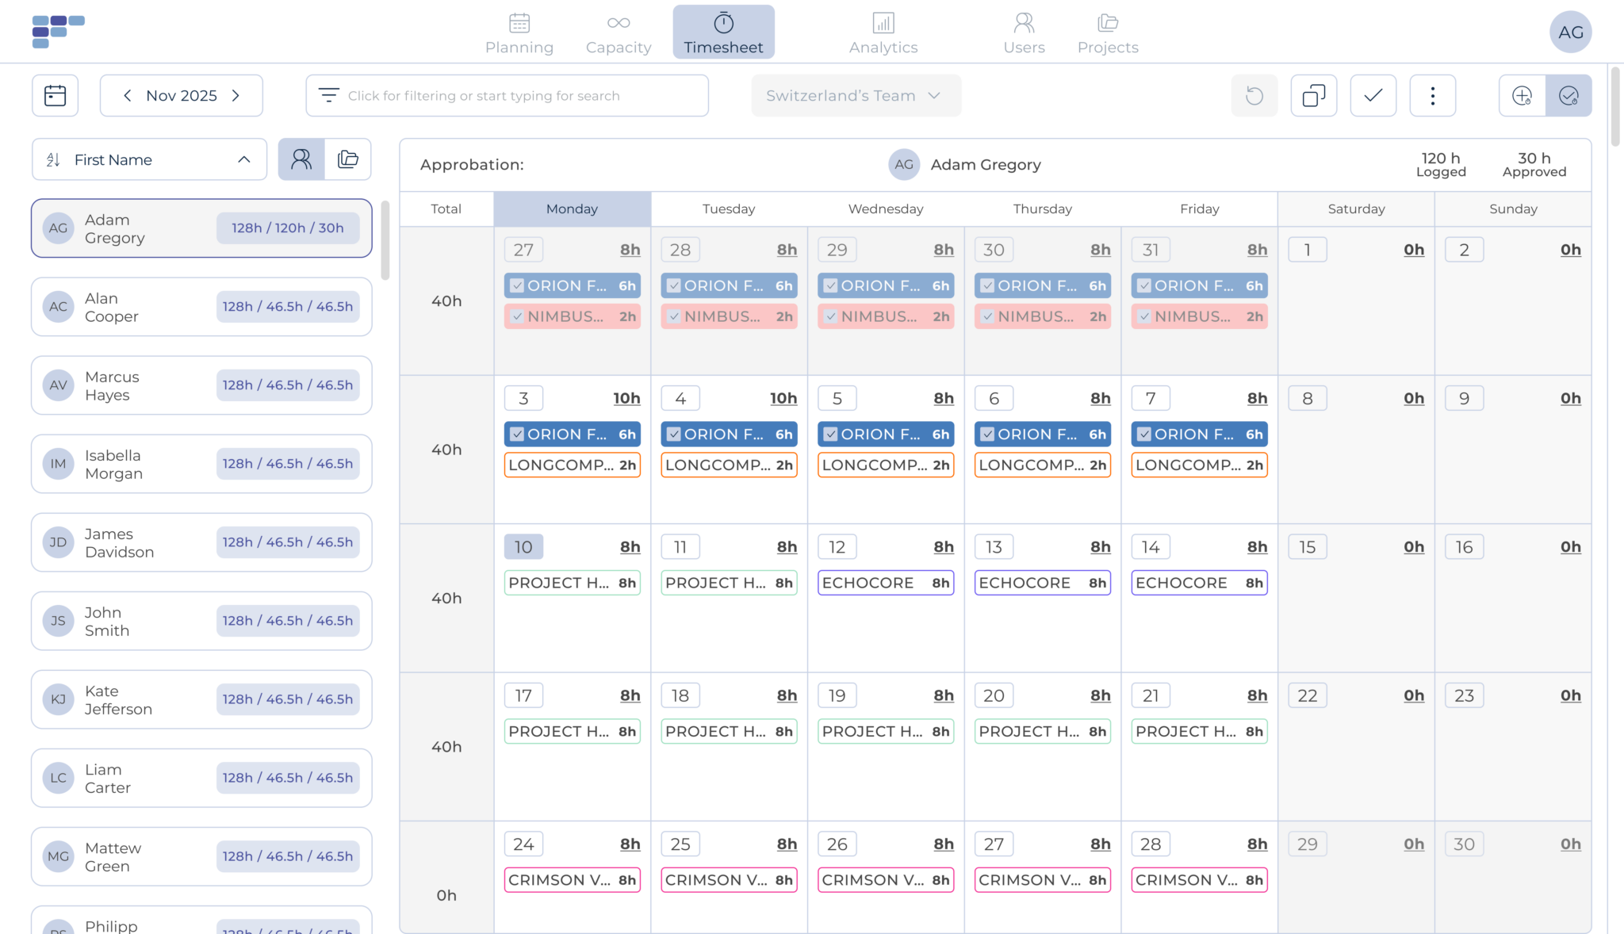Go to next month after Nov 2025
Image resolution: width=1624 pixels, height=934 pixels.
pyautogui.click(x=236, y=96)
